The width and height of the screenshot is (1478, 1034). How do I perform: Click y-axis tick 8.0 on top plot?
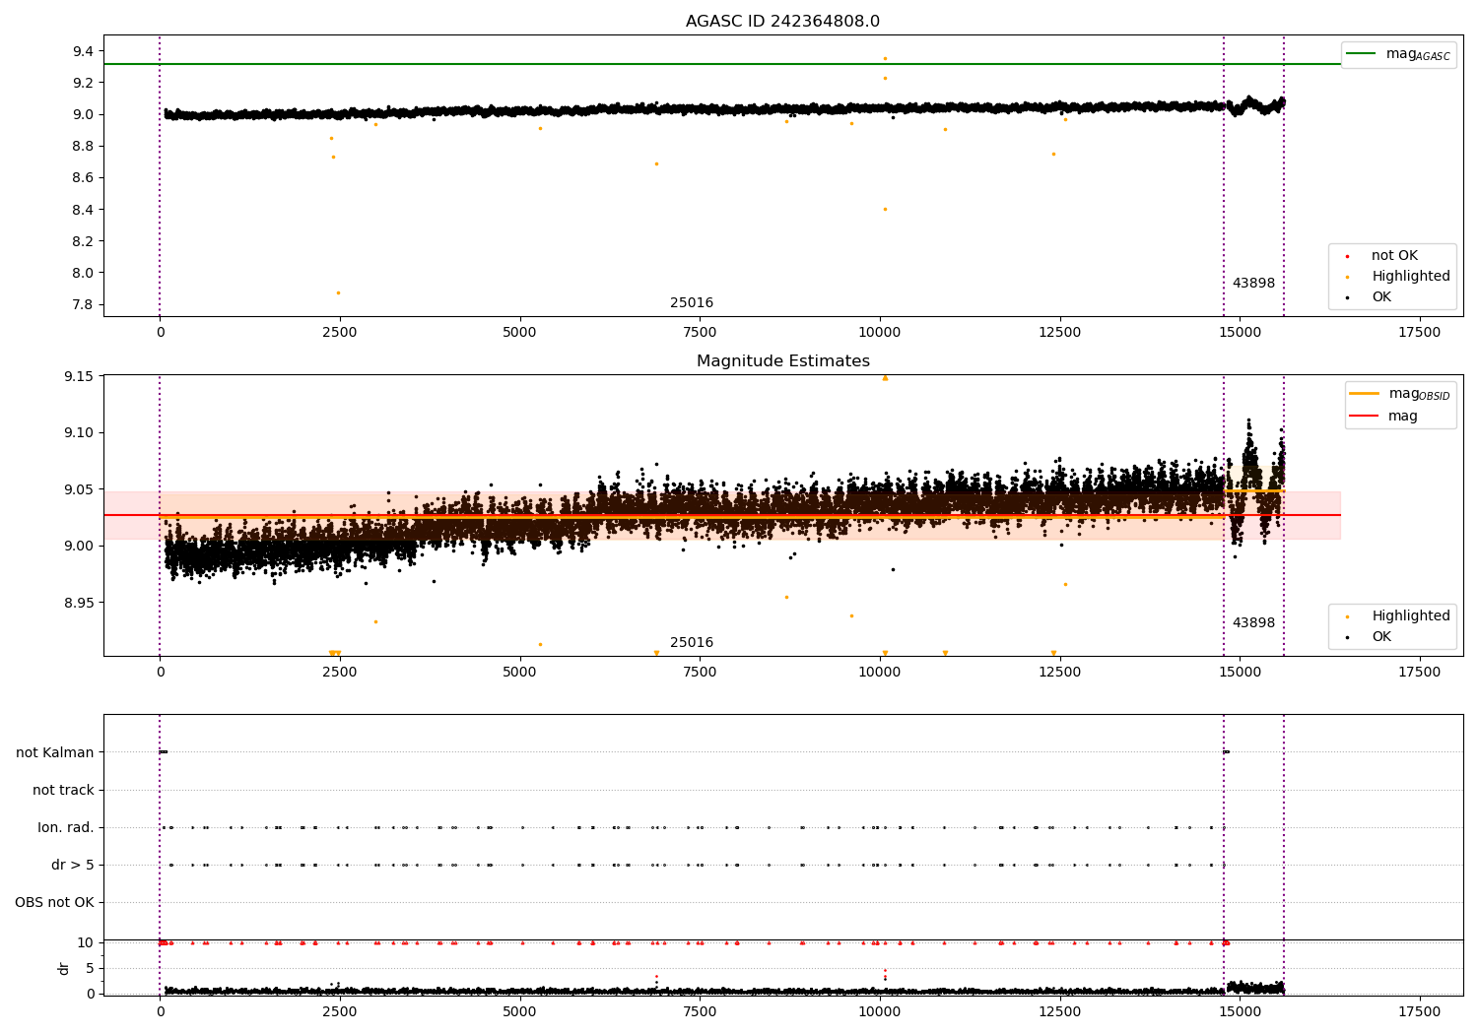pos(84,273)
